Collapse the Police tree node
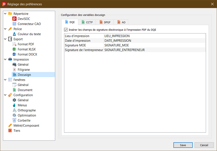 click(x=5, y=29)
